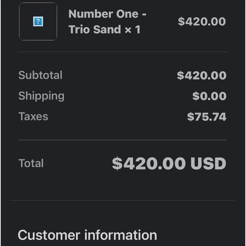Click the Total label
Screen dimensions: 246x246
click(x=31, y=163)
